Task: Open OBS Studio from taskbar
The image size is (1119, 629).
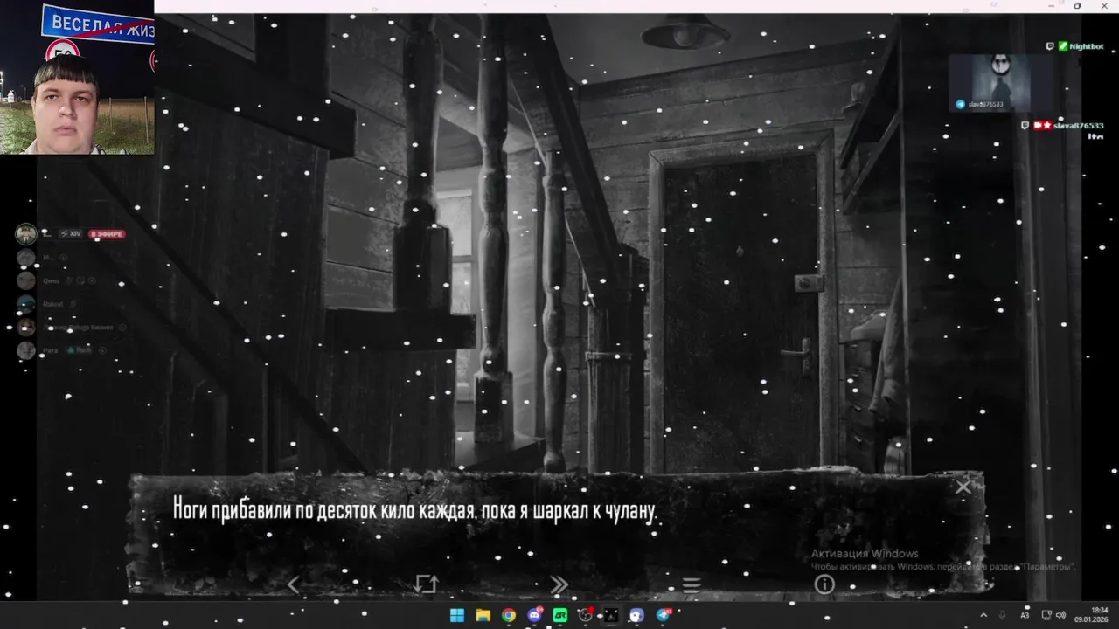Action: [x=586, y=615]
